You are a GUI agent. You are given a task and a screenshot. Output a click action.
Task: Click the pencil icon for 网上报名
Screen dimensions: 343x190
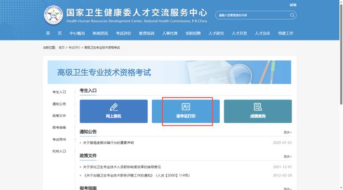(x=114, y=107)
